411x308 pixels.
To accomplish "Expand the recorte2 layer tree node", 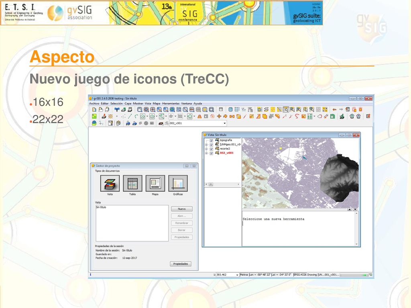I will (x=206, y=149).
